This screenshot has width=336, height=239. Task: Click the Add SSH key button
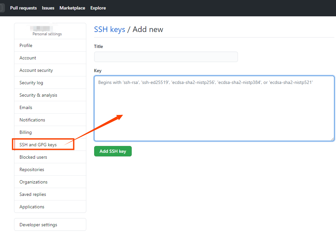113,151
